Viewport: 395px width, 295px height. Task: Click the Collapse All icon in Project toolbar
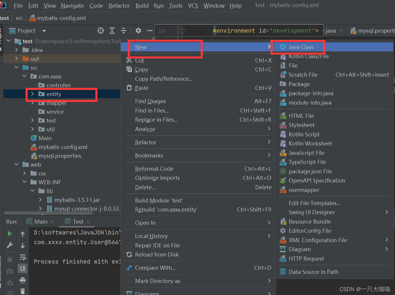pos(124,31)
